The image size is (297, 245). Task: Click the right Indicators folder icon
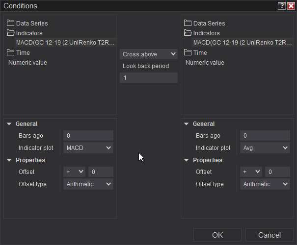pos(188,33)
